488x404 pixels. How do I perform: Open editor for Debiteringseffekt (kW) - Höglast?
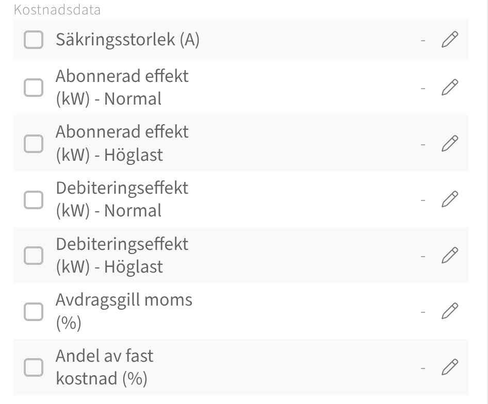click(x=450, y=255)
